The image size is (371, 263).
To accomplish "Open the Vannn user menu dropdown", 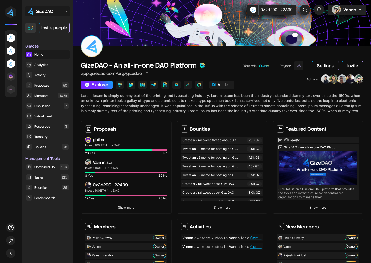I will tap(347, 10).
